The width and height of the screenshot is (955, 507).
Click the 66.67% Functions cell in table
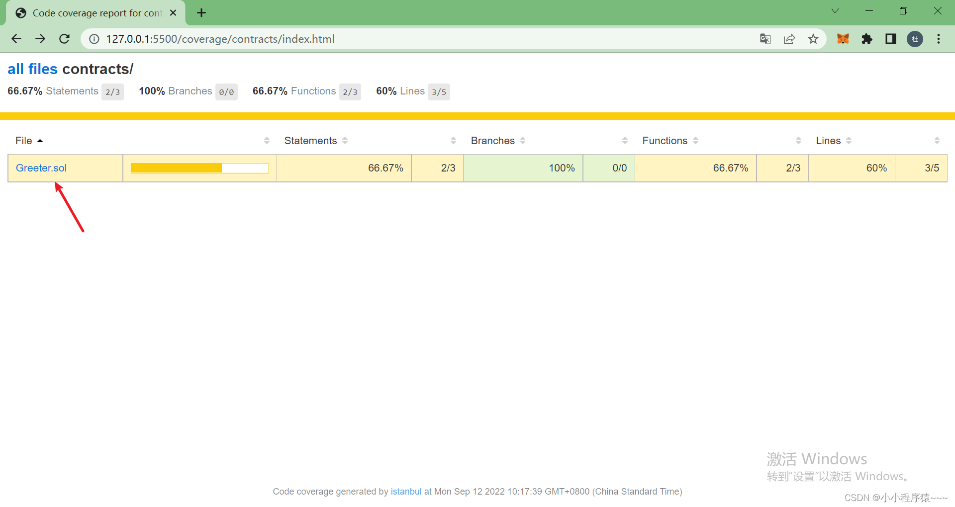695,168
